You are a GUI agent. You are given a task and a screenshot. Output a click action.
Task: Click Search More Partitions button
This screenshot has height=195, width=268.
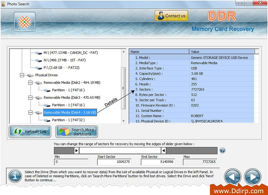tap(77, 132)
